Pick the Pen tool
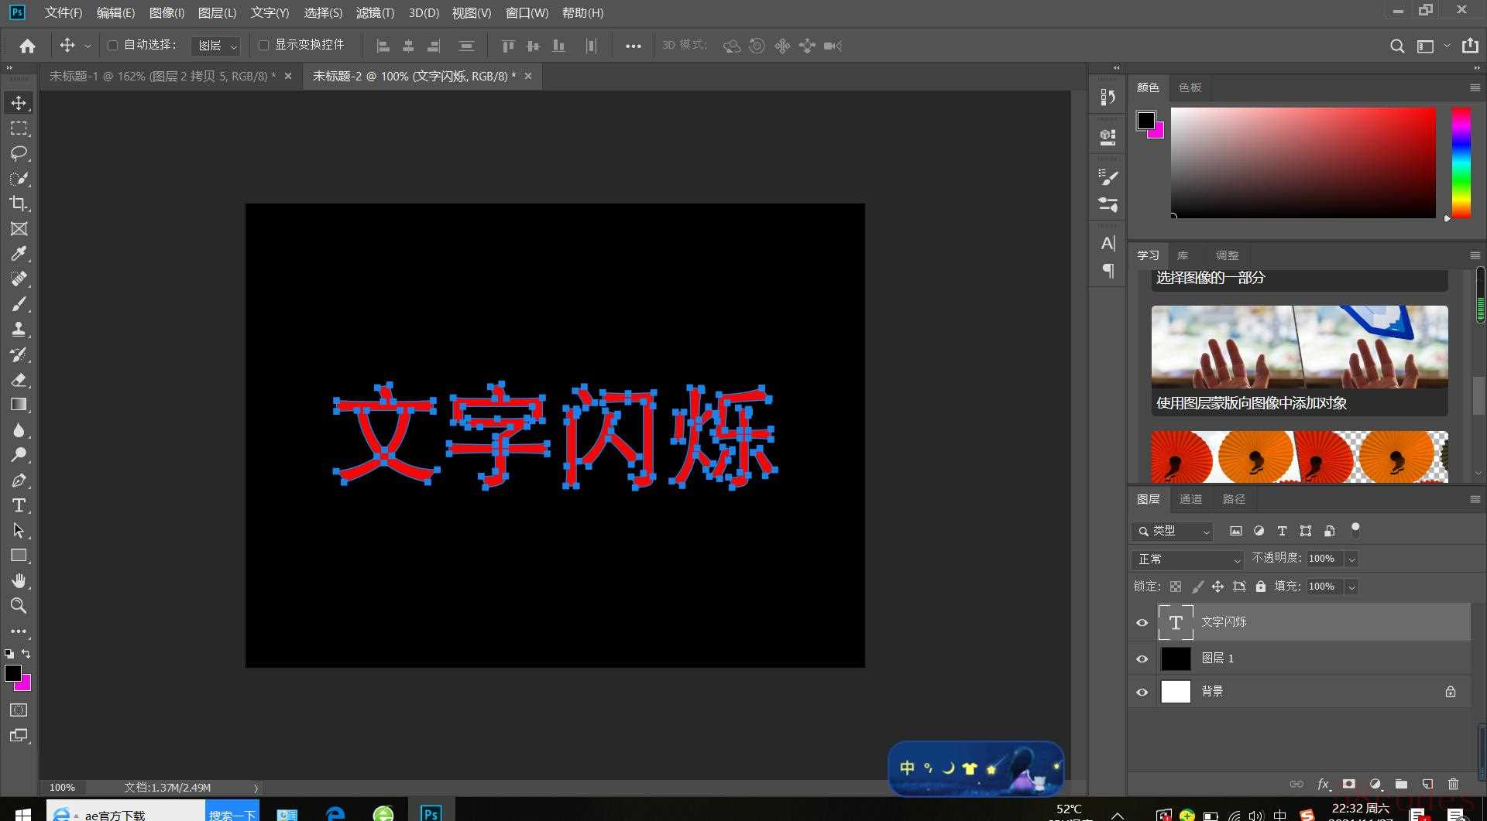This screenshot has height=821, width=1487. click(x=19, y=481)
